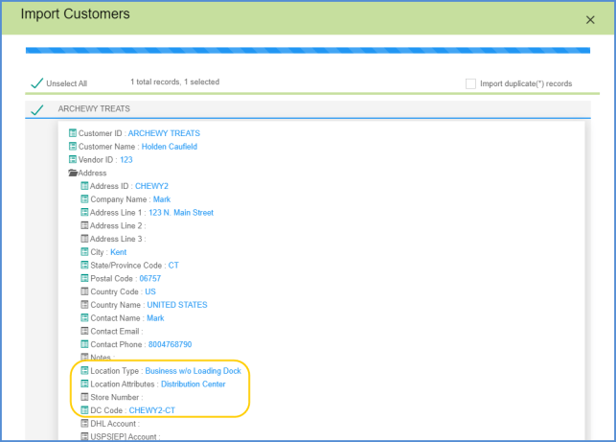The width and height of the screenshot is (616, 442).
Task: Click the Business w/o Loading Dock value
Action: click(x=194, y=371)
